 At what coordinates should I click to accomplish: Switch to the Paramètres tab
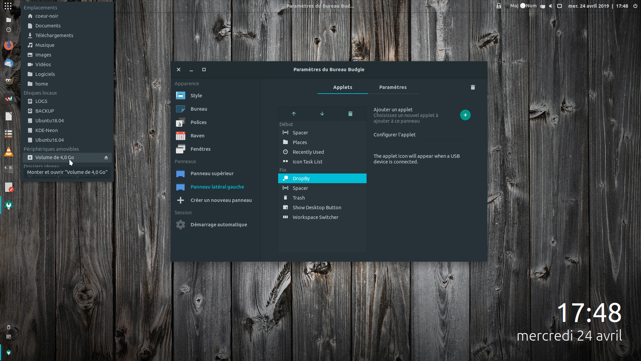click(393, 87)
